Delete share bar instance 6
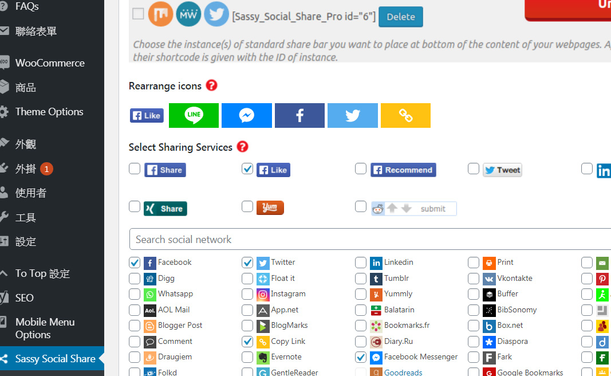This screenshot has height=376, width=611. 401,17
